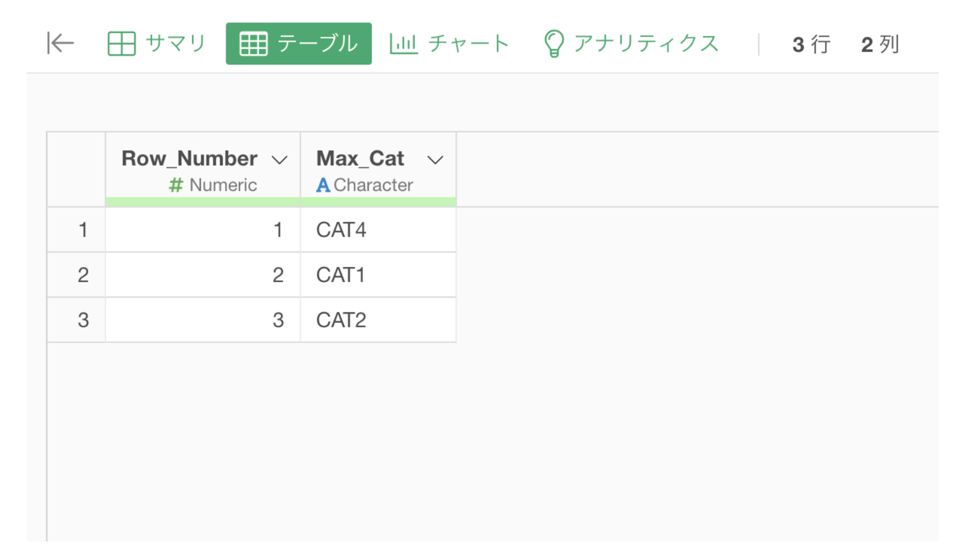979x559 pixels.
Task: Select the CAT1 cell
Action: coord(378,275)
